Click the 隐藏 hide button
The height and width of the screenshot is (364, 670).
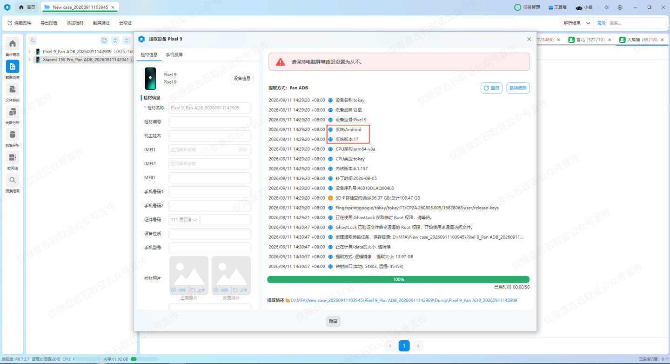[x=333, y=321]
